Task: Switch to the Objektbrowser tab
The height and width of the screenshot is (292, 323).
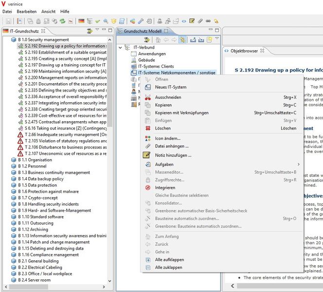Action: point(244,51)
